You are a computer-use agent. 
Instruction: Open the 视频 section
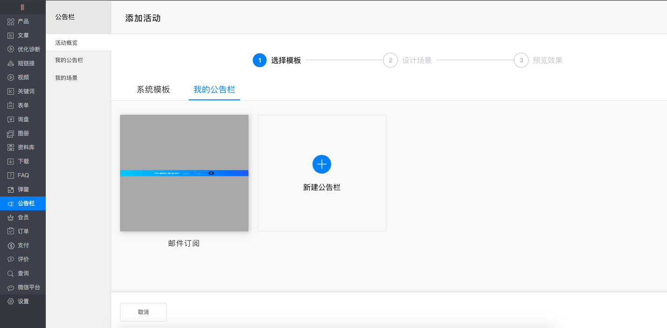point(21,77)
